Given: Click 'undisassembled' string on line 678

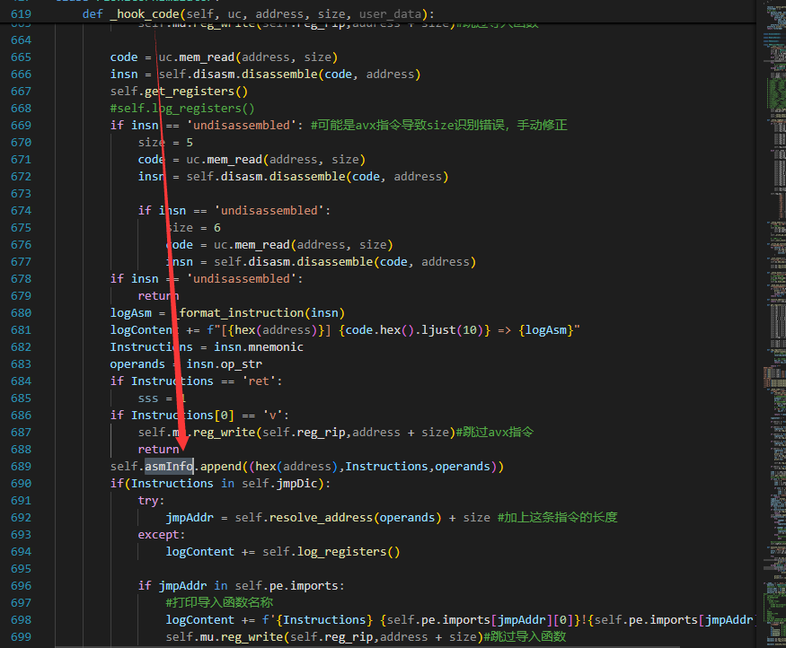Looking at the screenshot, I should pyautogui.click(x=242, y=279).
